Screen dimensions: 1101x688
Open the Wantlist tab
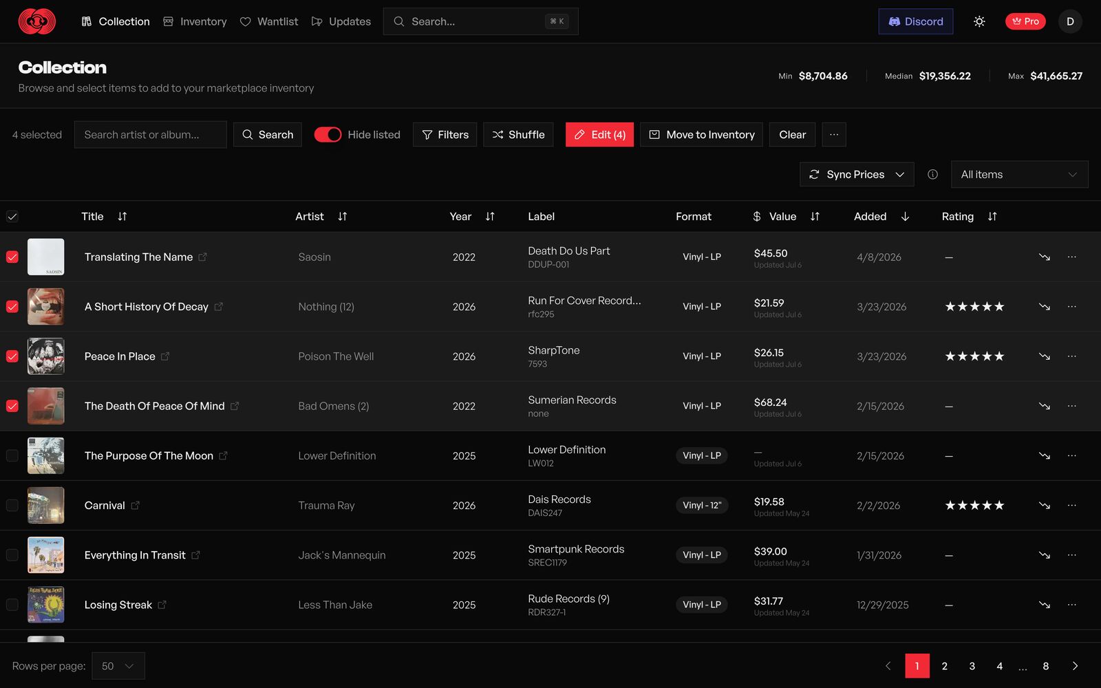click(269, 21)
